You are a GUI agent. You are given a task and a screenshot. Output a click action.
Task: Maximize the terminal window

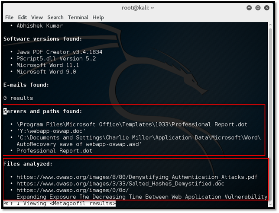(259, 8)
